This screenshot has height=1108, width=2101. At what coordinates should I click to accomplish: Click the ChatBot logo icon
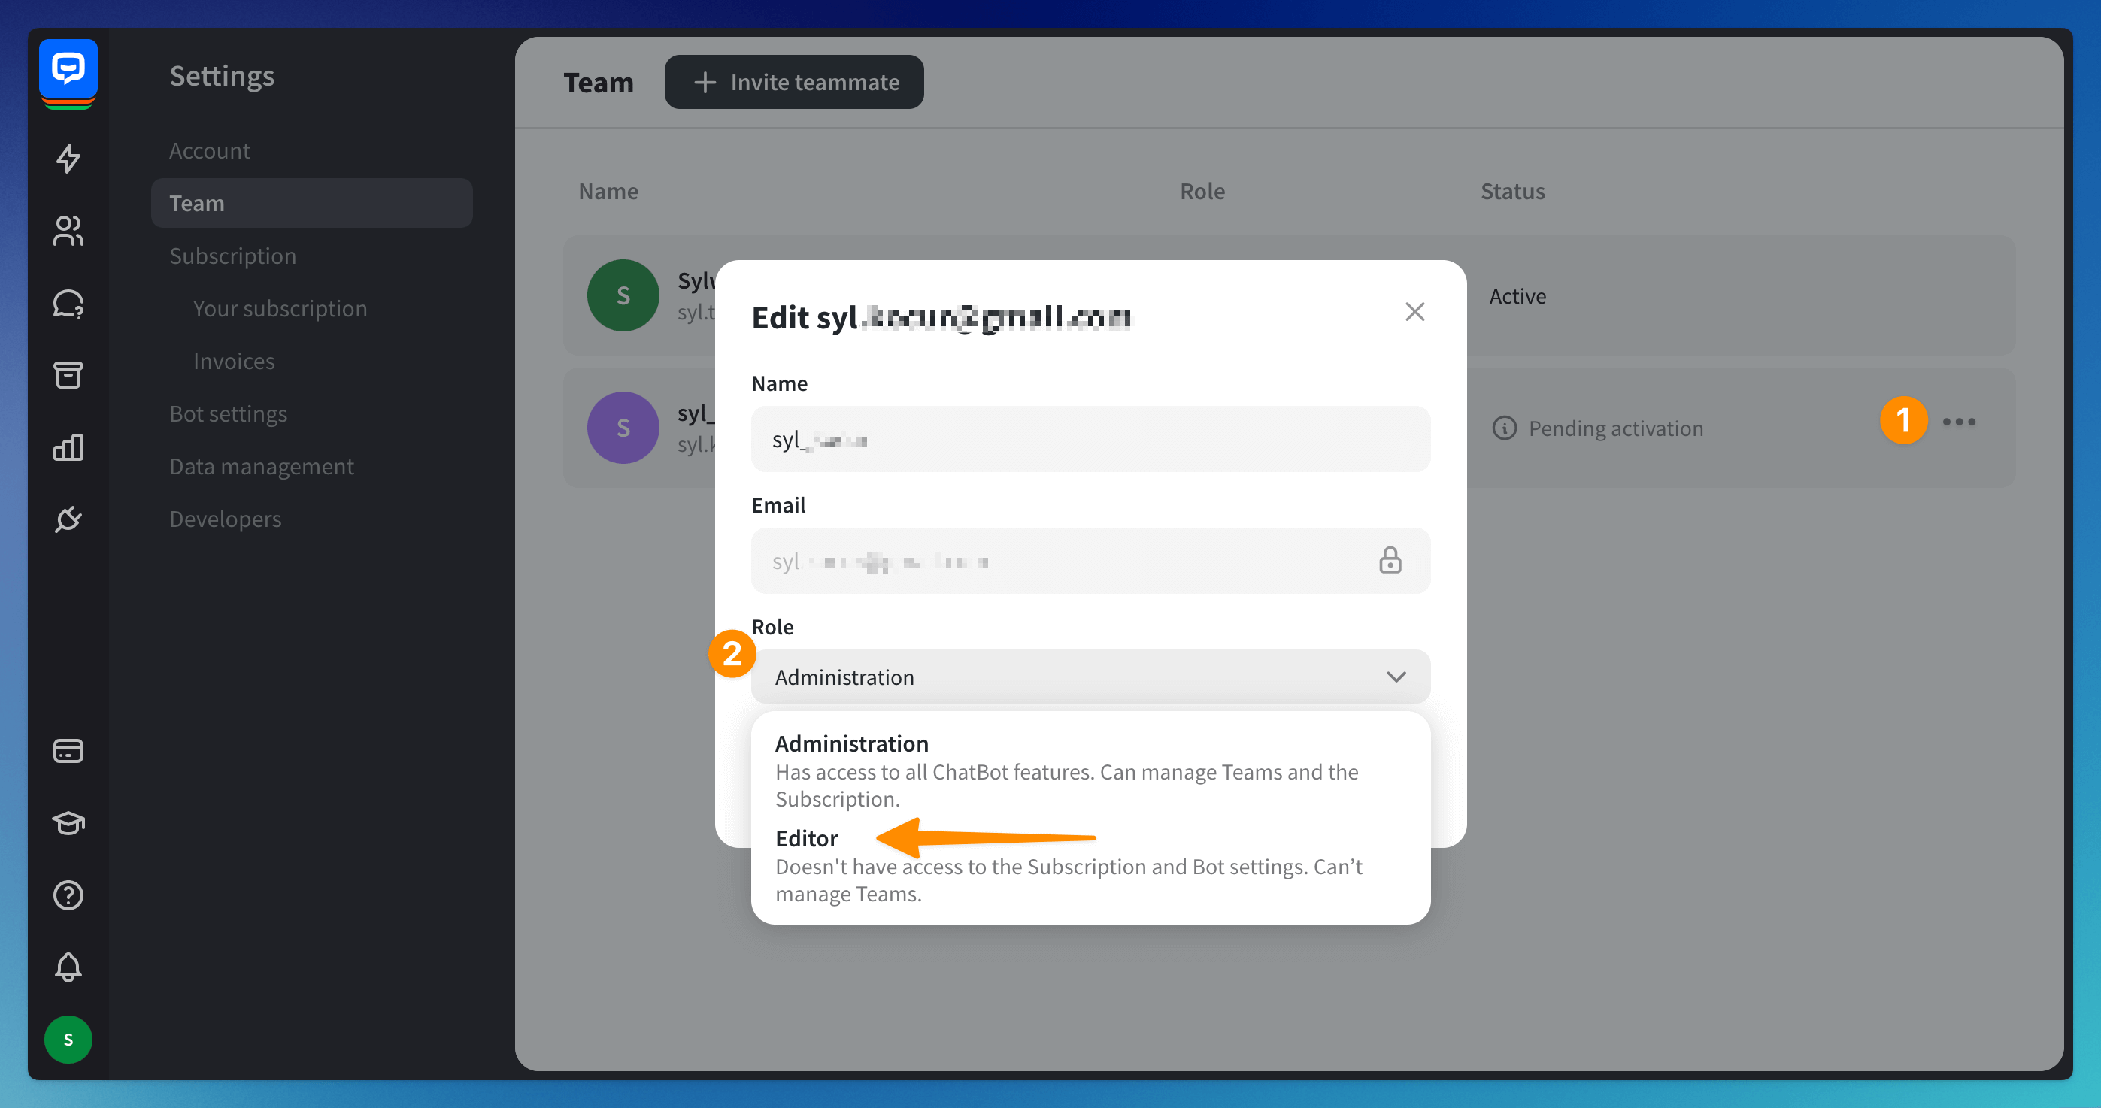click(x=68, y=68)
